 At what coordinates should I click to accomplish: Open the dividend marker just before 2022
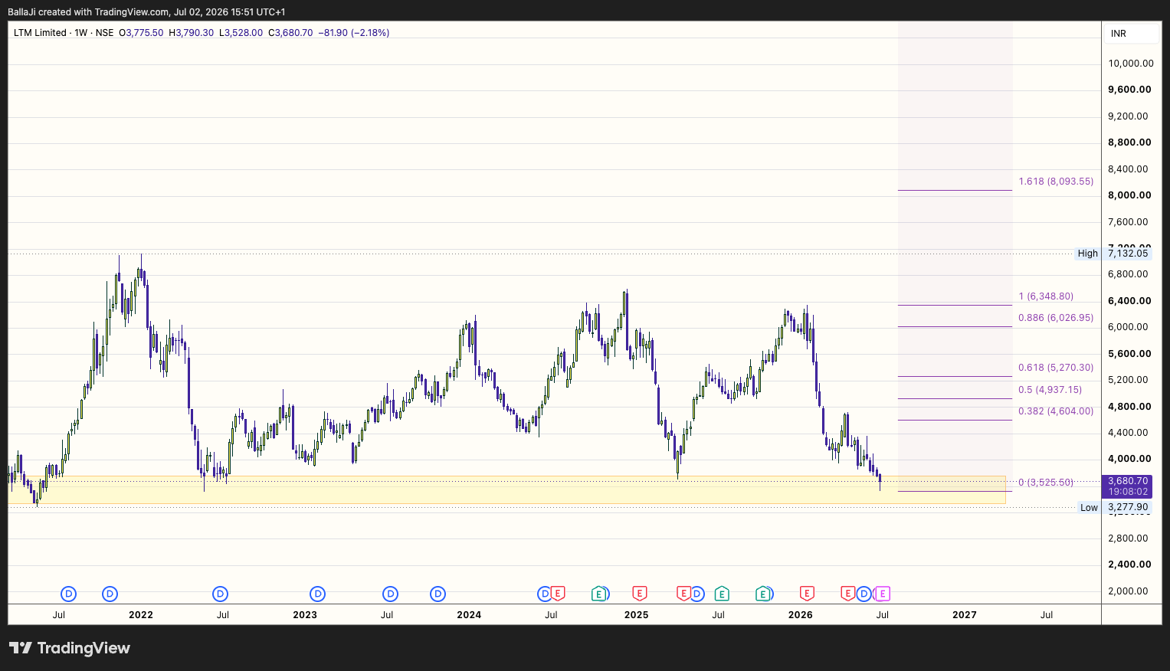click(x=110, y=594)
